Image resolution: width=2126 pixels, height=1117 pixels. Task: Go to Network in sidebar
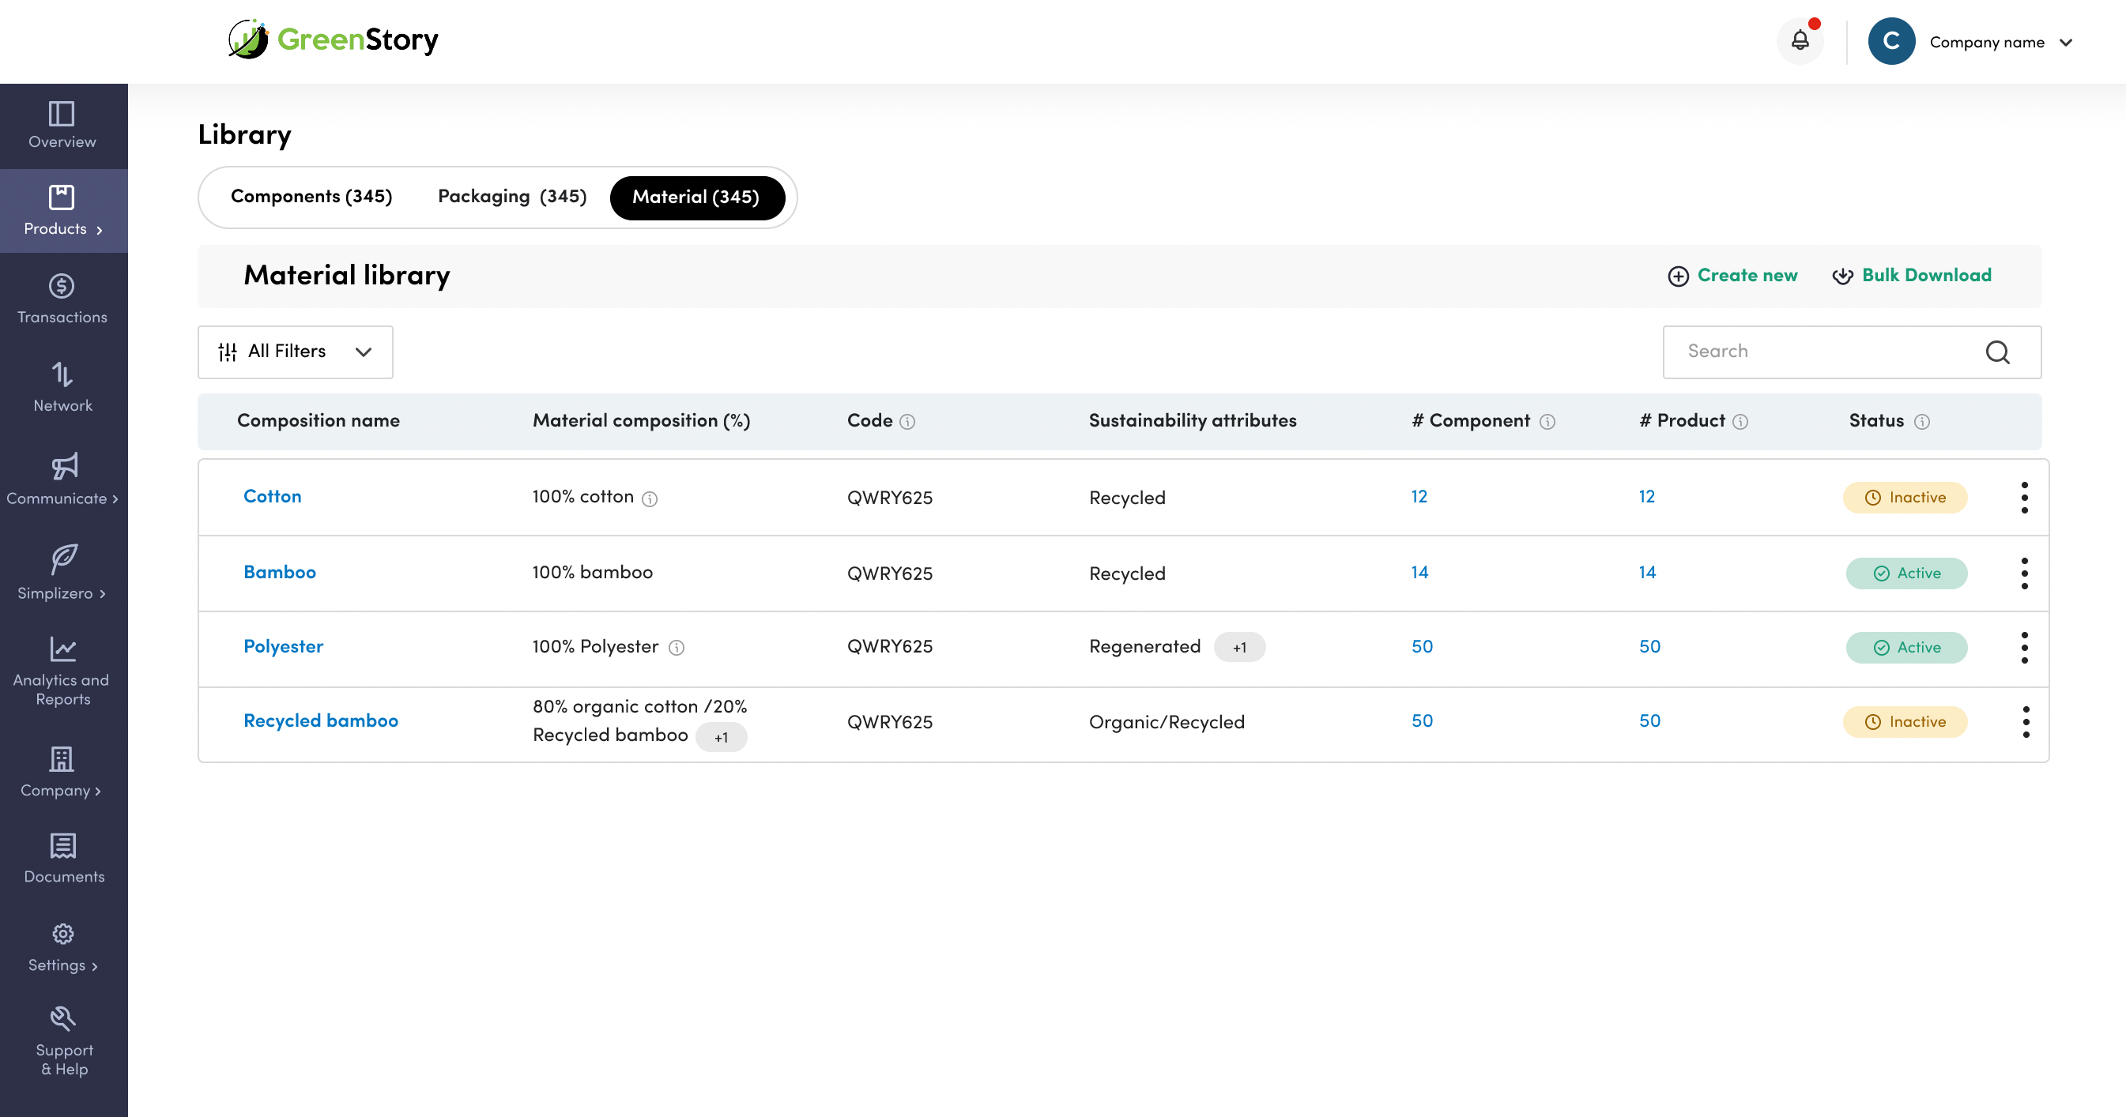62,387
